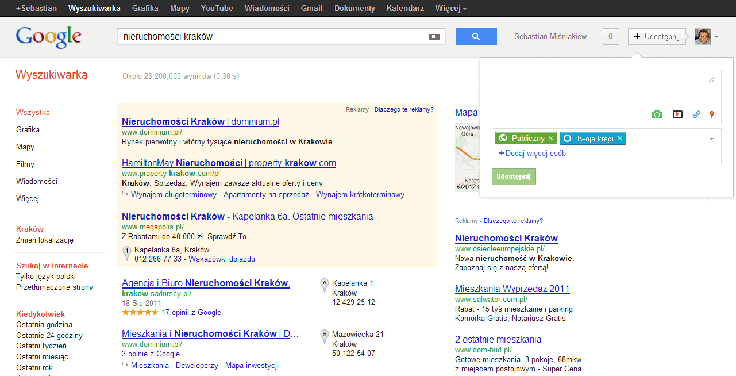Click the video icon in the share box
The height and width of the screenshot is (376, 736).
pyautogui.click(x=677, y=114)
